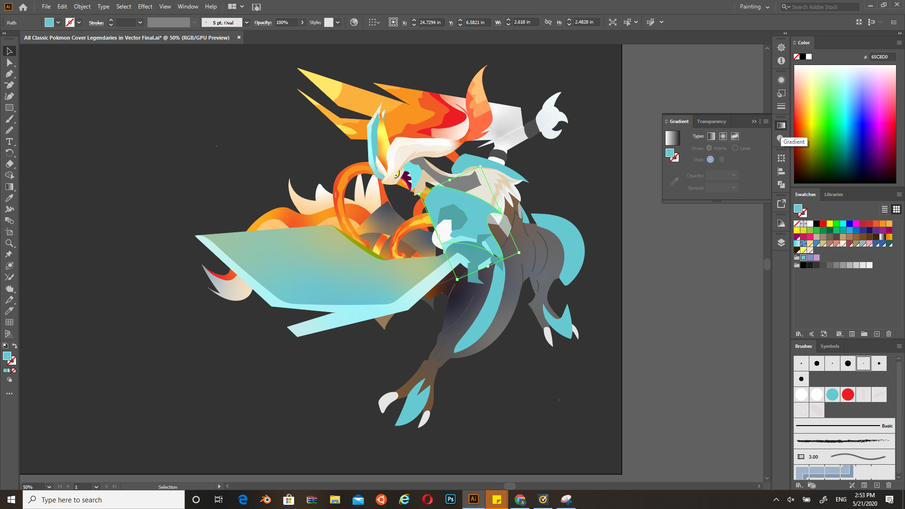905x509 pixels.
Task: Open the graphic Style dropdown
Action: point(337,22)
